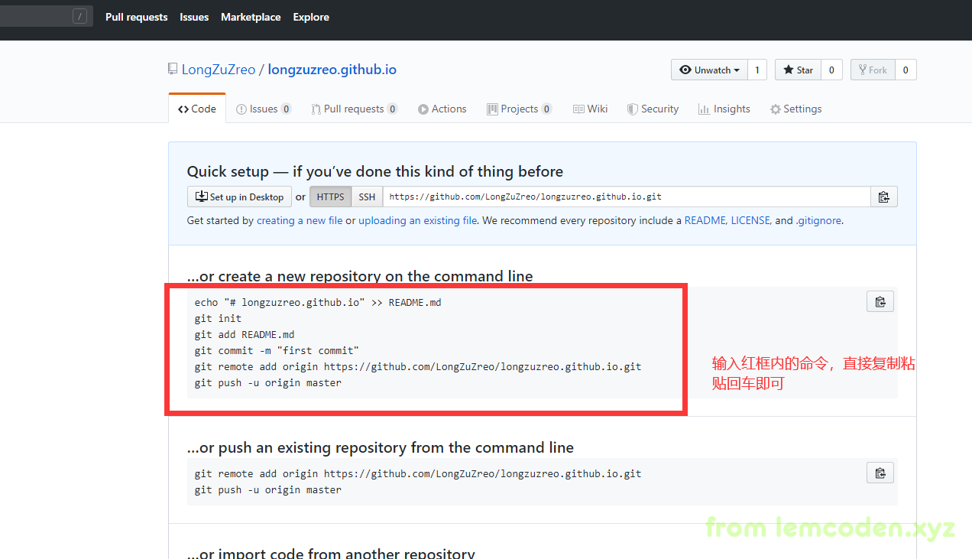Viewport: 972px width, 559px height.
Task: Copy the repository URL with clipboard icon
Action: point(883,197)
